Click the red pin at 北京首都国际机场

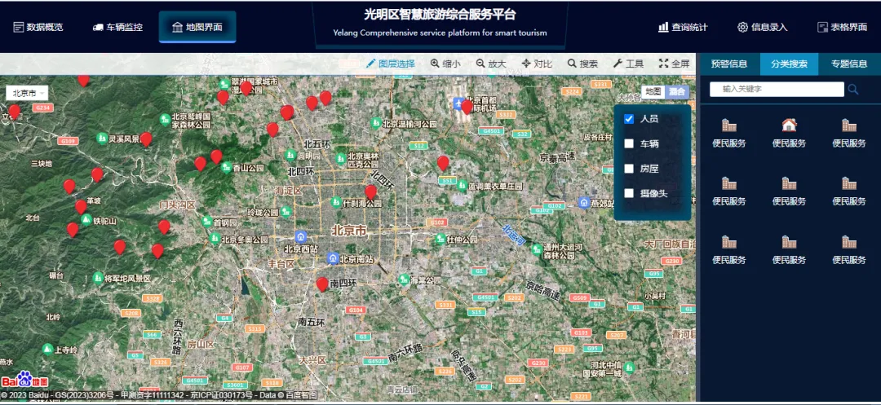click(467, 107)
